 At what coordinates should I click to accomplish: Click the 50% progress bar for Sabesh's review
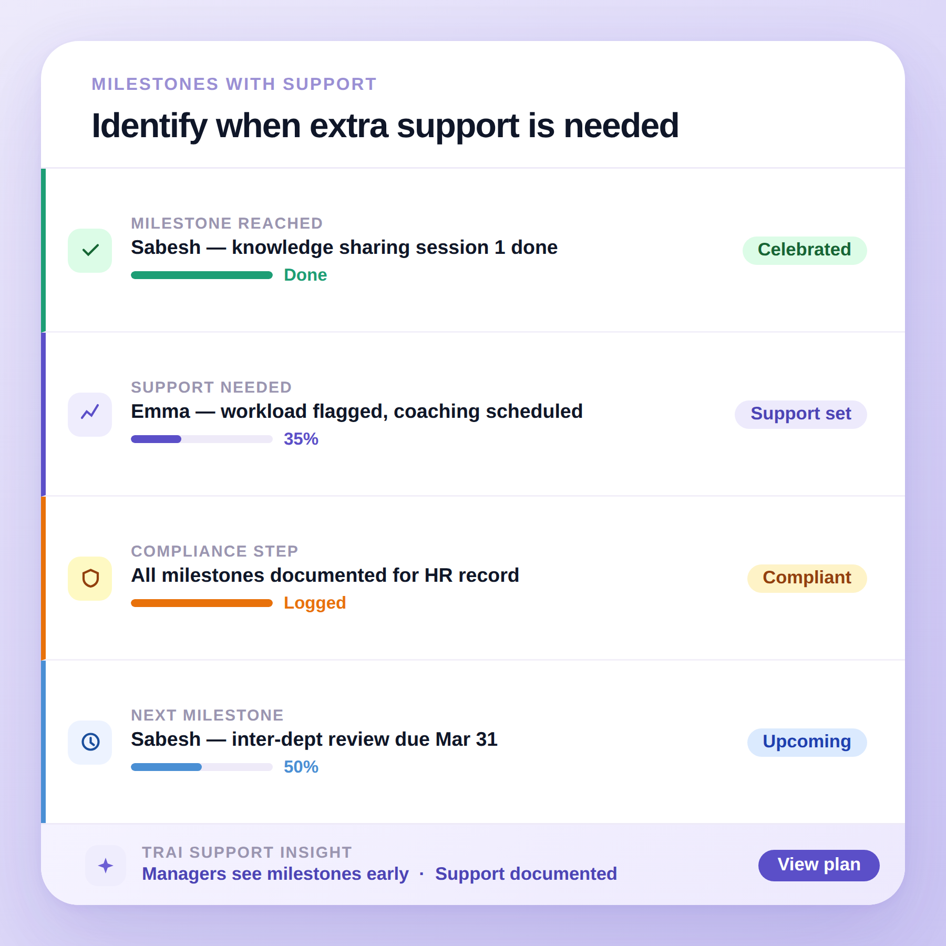(x=201, y=767)
